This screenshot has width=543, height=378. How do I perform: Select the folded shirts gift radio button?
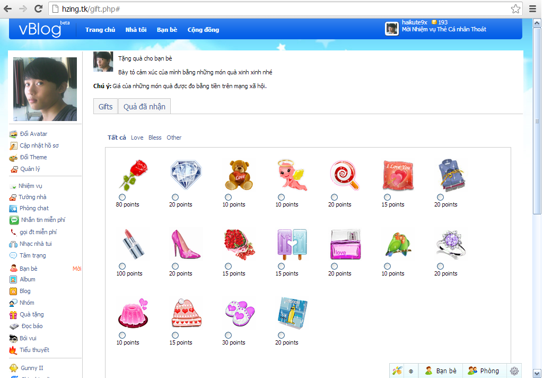[x=440, y=197]
